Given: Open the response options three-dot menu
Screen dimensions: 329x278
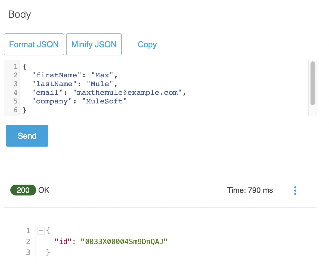Looking at the screenshot, I should point(295,190).
